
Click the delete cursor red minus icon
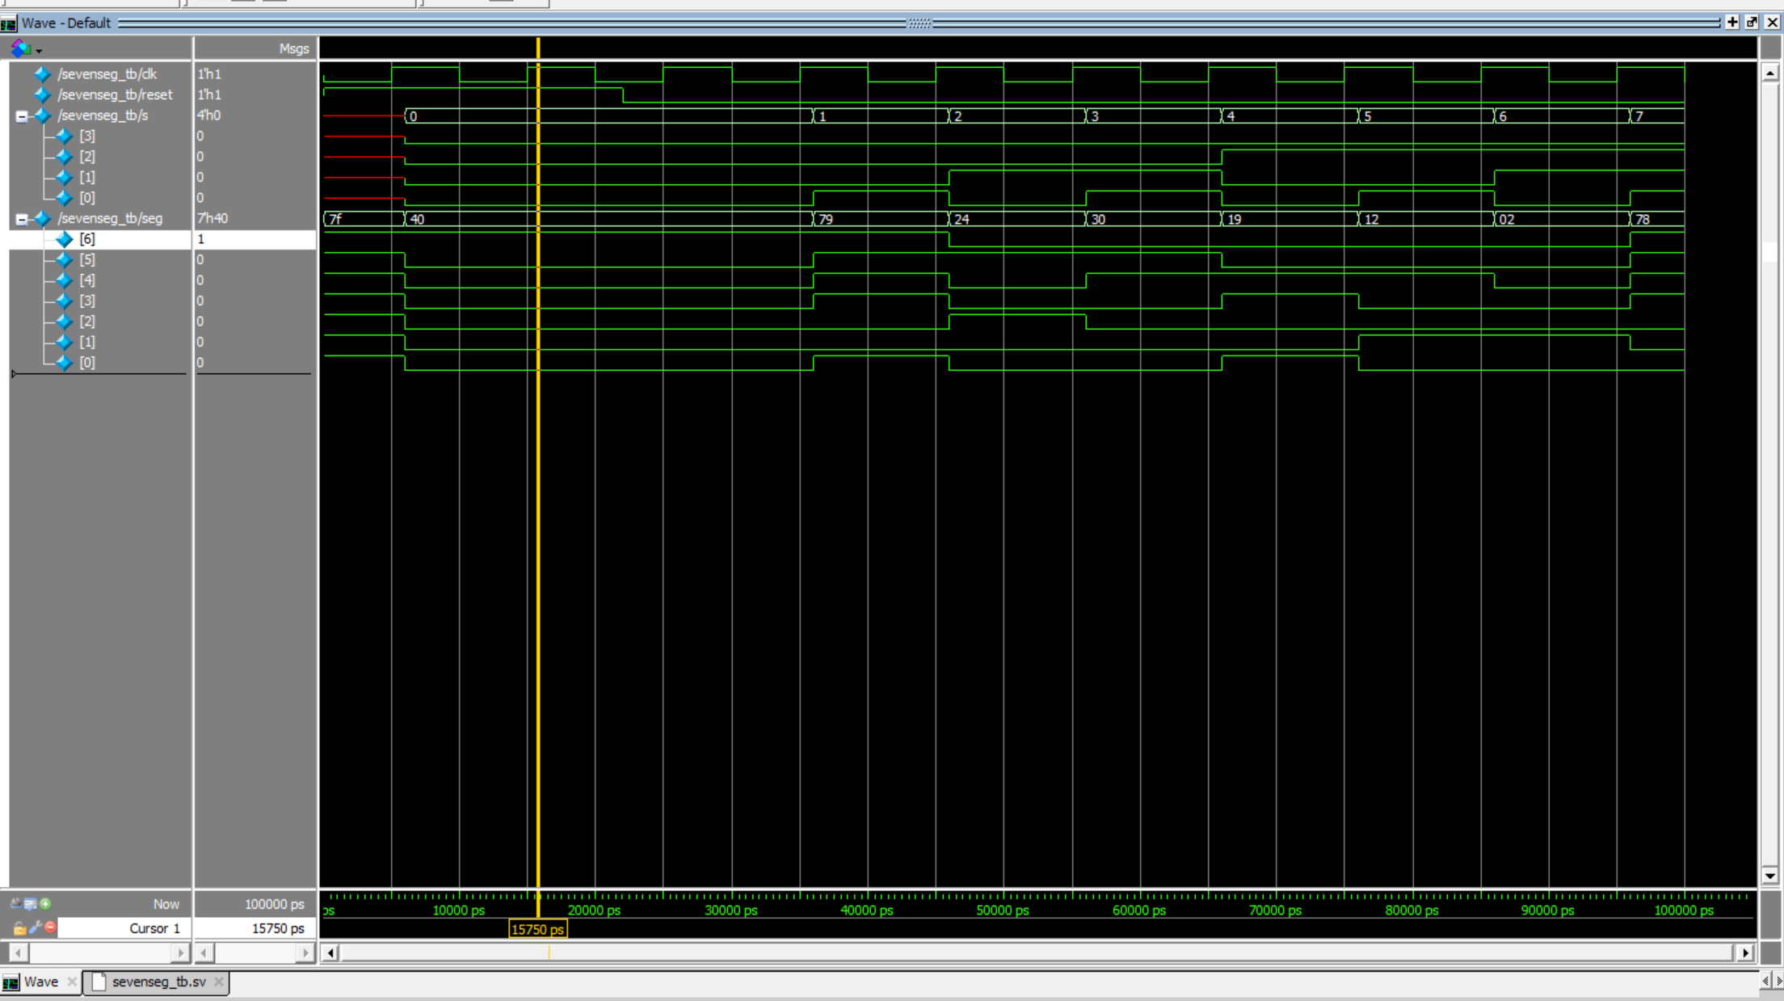[x=50, y=927]
